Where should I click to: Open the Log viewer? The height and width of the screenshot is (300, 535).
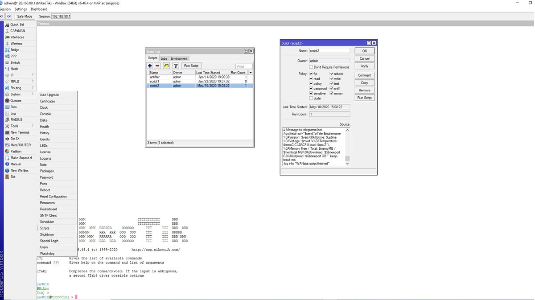tap(13, 113)
